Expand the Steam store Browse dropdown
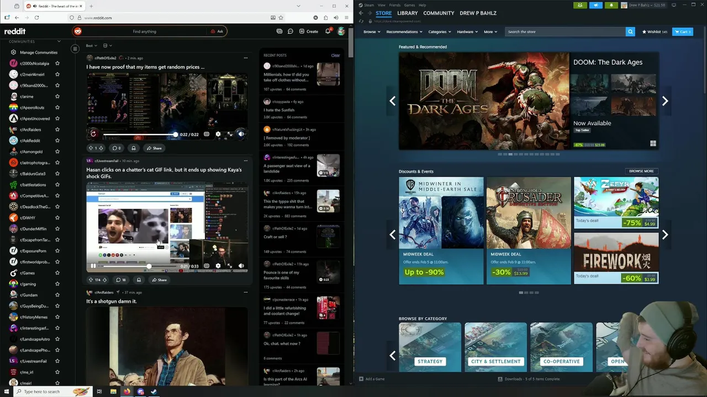Screen dimensions: 707x397 pyautogui.click(x=371, y=32)
